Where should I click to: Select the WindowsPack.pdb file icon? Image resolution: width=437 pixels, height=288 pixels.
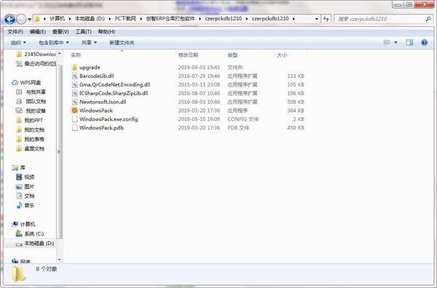pyautogui.click(x=74, y=128)
